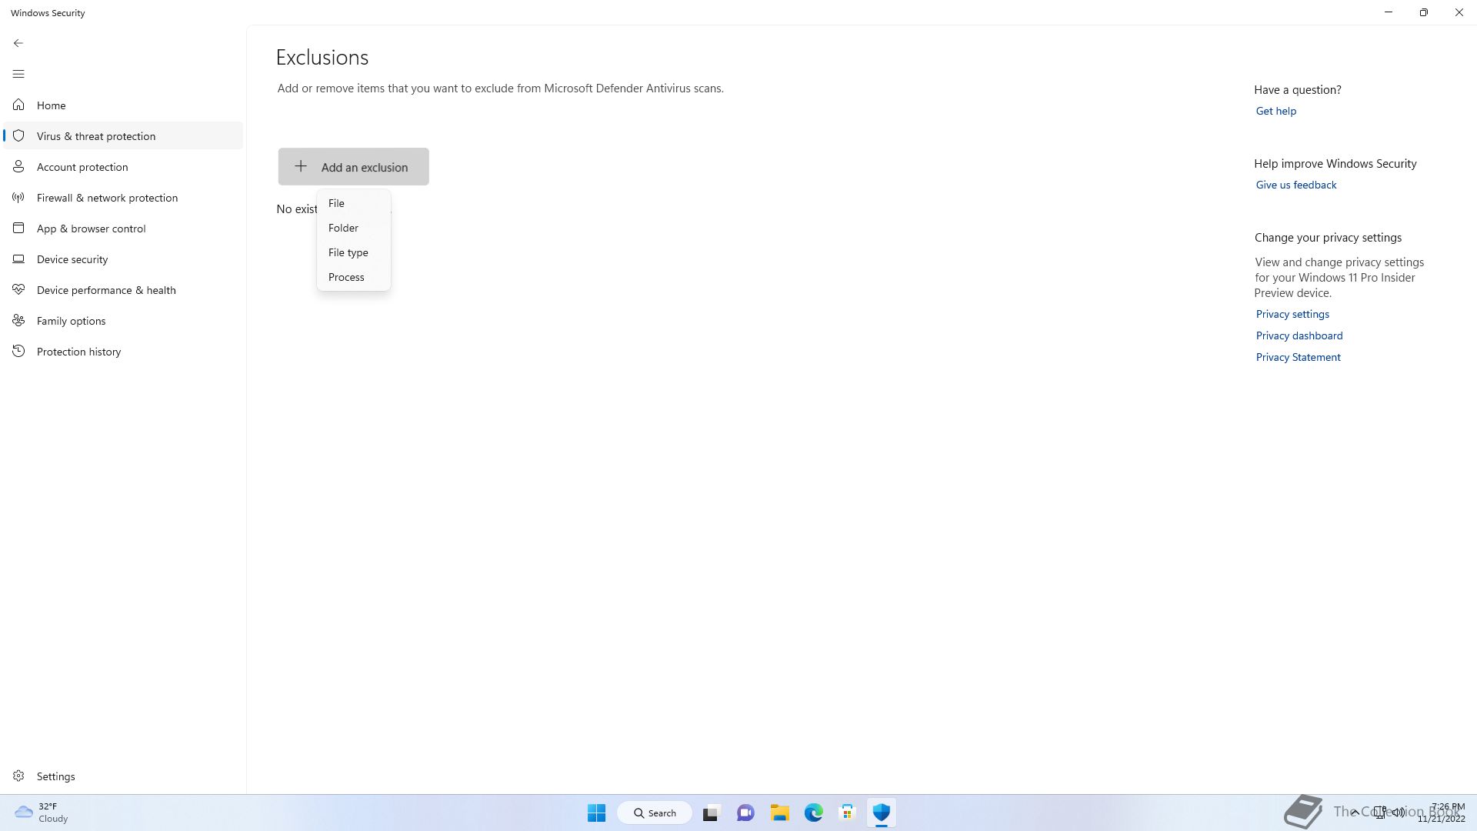Click the taskbar Search box
Image resolution: width=1477 pixels, height=831 pixels.
(655, 813)
